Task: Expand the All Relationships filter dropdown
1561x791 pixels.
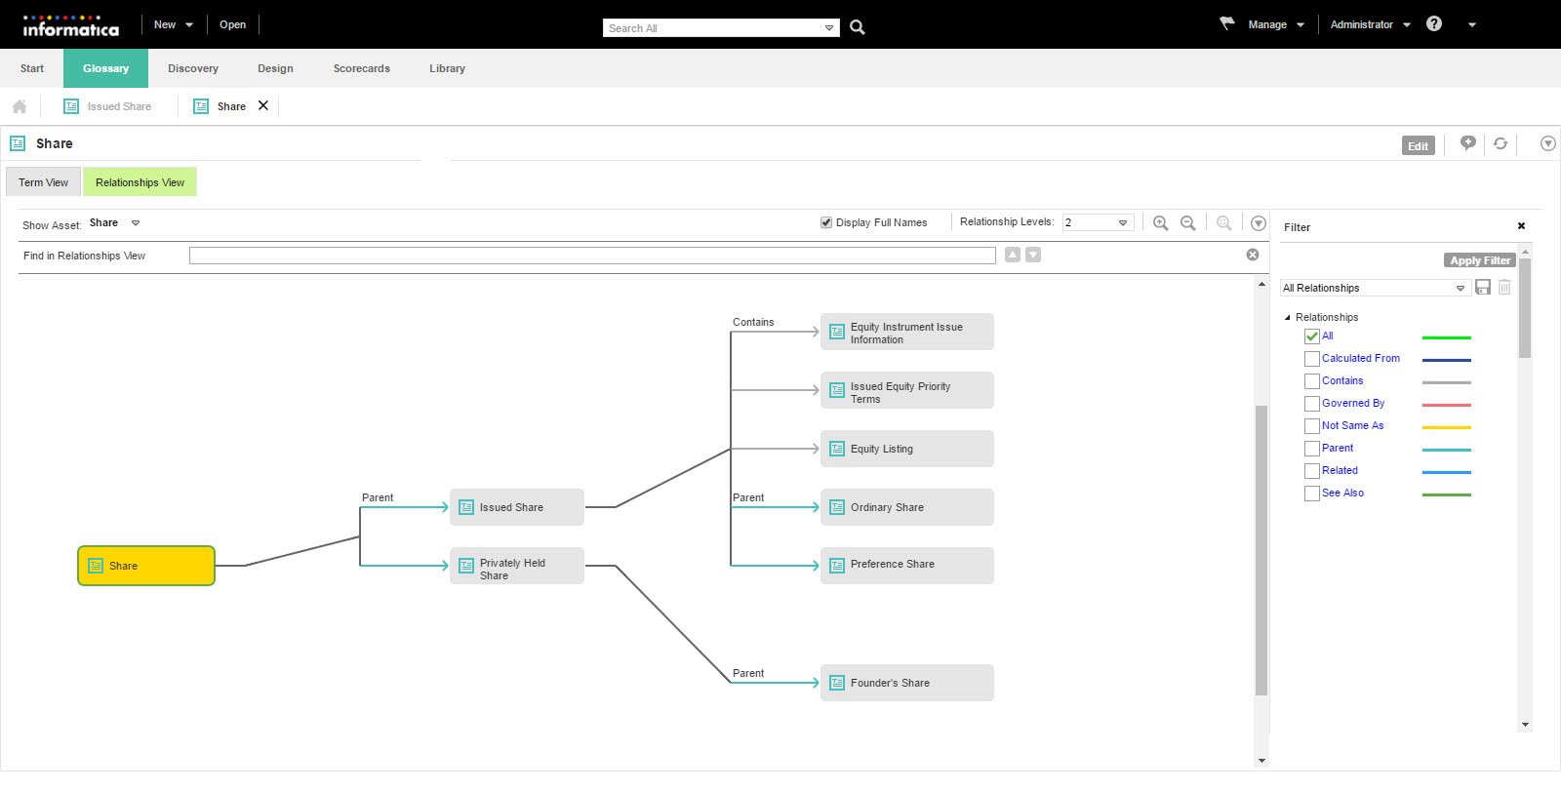Action: coord(1460,288)
